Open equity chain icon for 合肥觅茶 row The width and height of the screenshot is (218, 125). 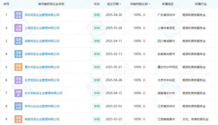pos(144,54)
